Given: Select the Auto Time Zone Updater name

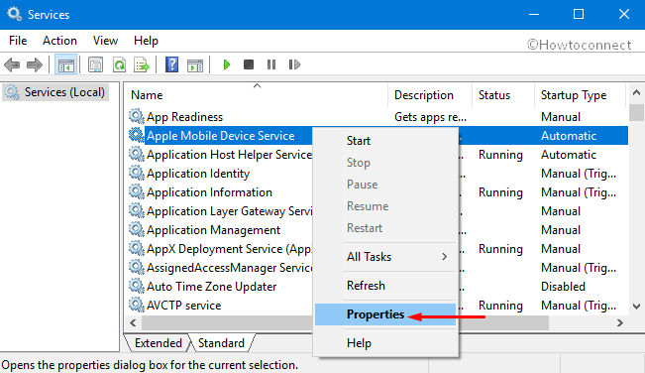Looking at the screenshot, I should (211, 286).
